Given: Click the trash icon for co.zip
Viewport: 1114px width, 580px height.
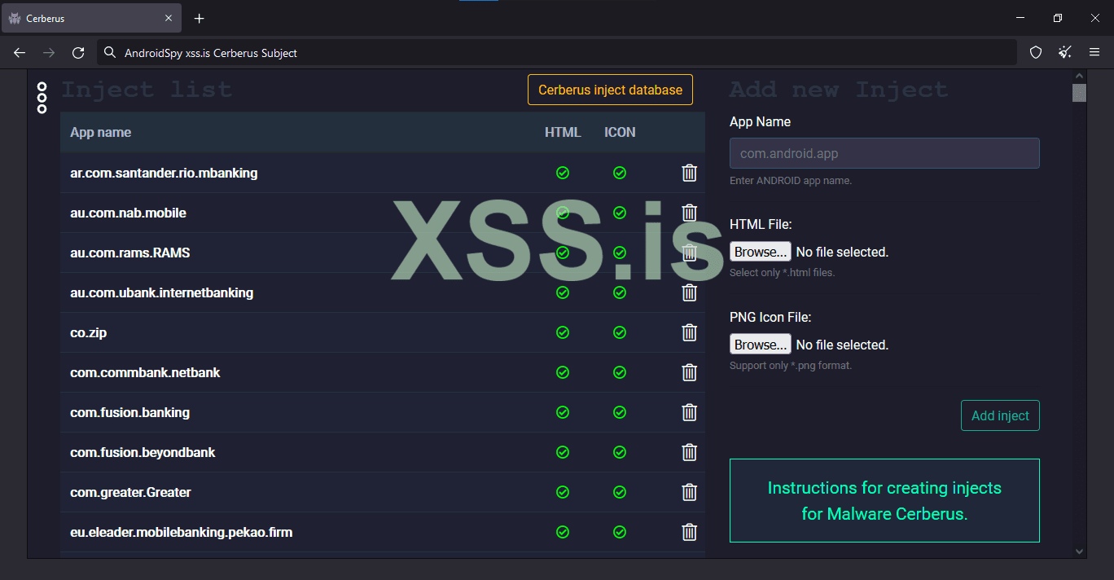Looking at the screenshot, I should click(x=689, y=332).
